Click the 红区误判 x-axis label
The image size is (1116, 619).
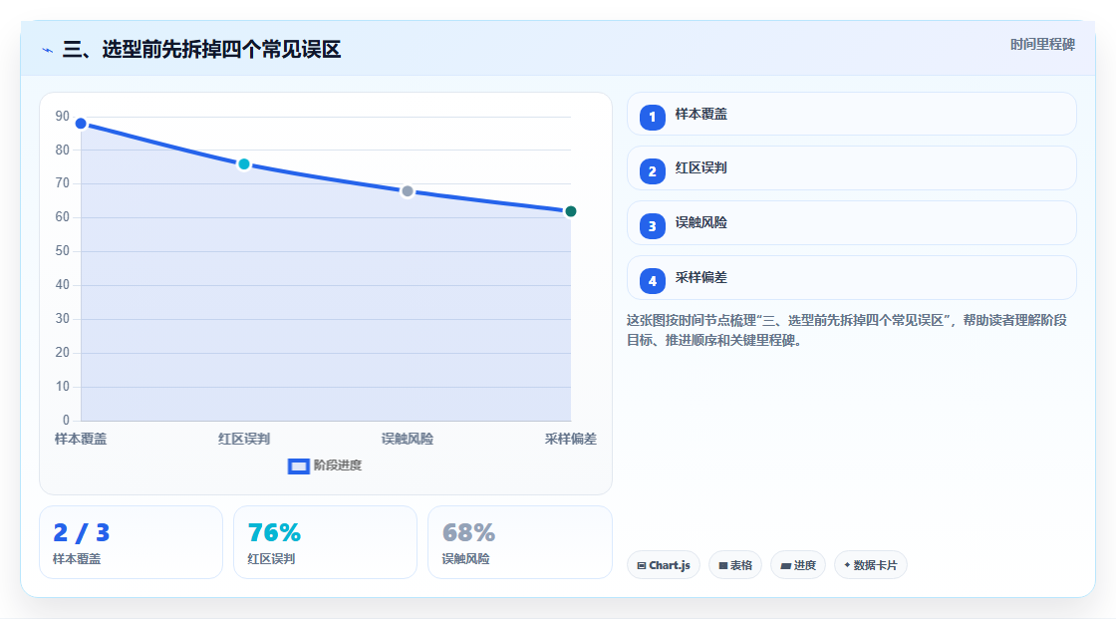click(x=244, y=440)
